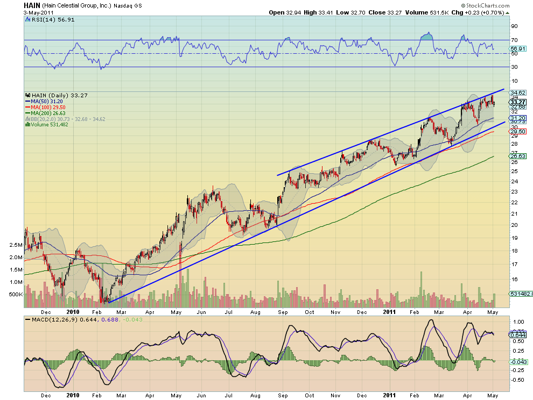This screenshot has width=533, height=400.
Task: Click the Nasdaq GS exchange label
Action: (x=128, y=6)
